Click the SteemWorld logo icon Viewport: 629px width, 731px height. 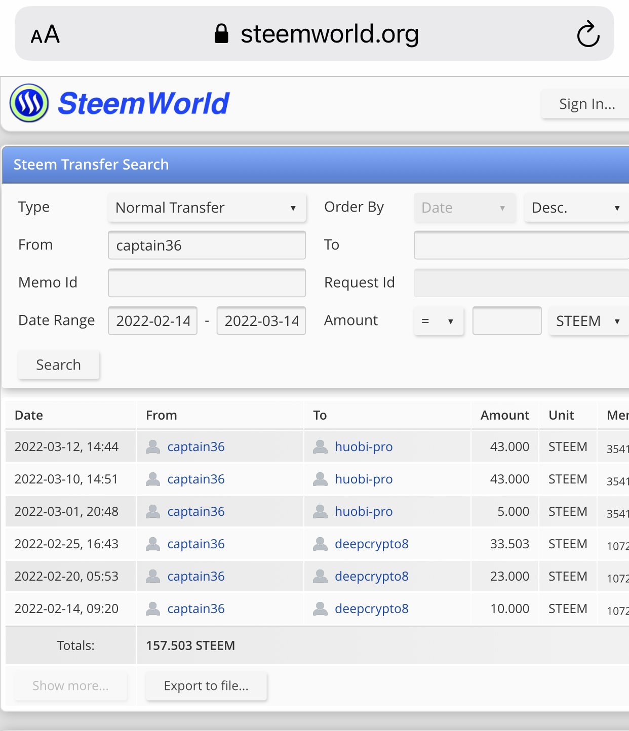[x=29, y=103]
